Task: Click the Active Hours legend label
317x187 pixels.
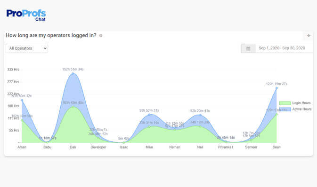Action: 302,109
